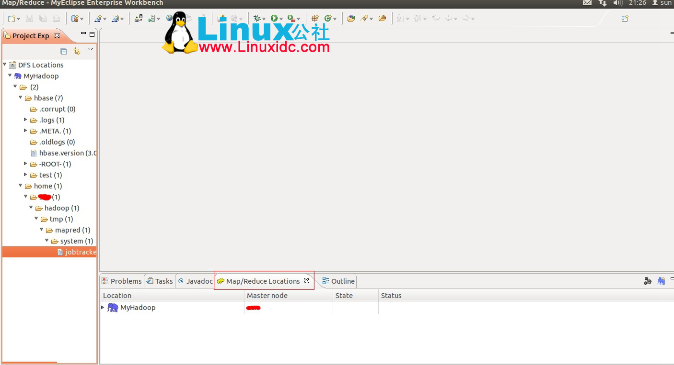Image resolution: width=674 pixels, height=365 pixels.
Task: Open a new Map/Reduce location with elephant icon
Action: point(661,281)
